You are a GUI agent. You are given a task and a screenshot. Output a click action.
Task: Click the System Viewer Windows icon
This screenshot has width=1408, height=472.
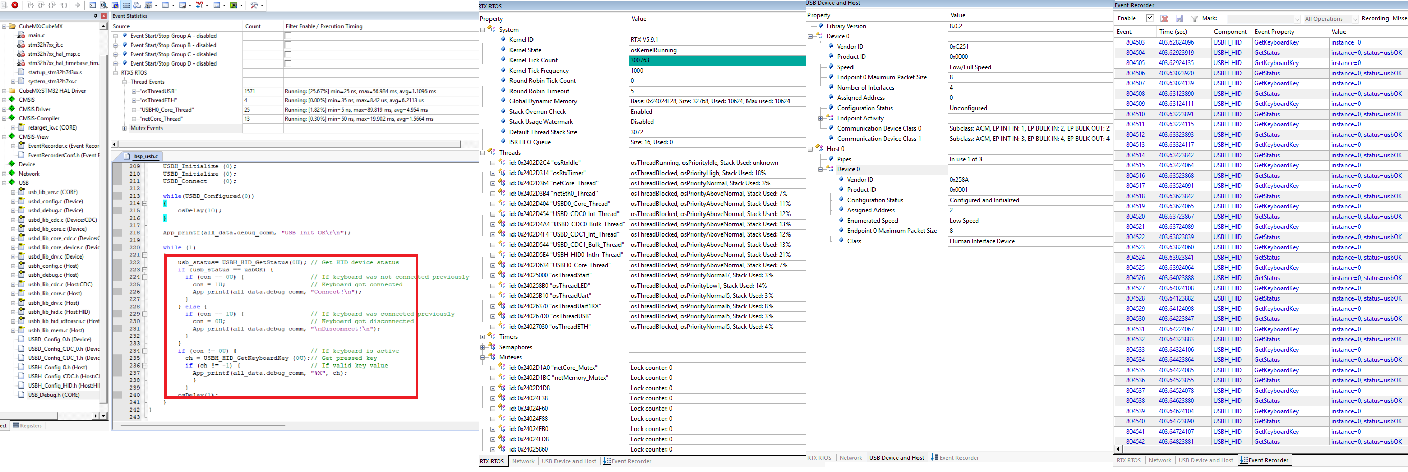click(x=234, y=5)
